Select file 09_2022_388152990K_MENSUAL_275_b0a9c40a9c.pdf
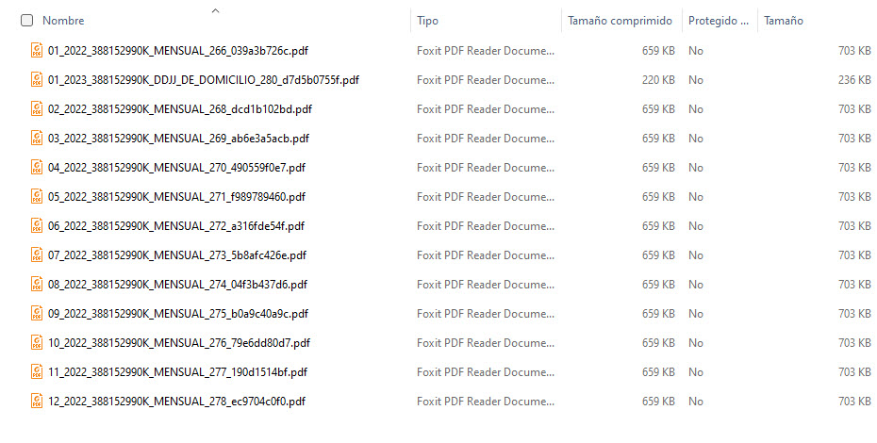This screenshot has height=443, width=877. (178, 313)
